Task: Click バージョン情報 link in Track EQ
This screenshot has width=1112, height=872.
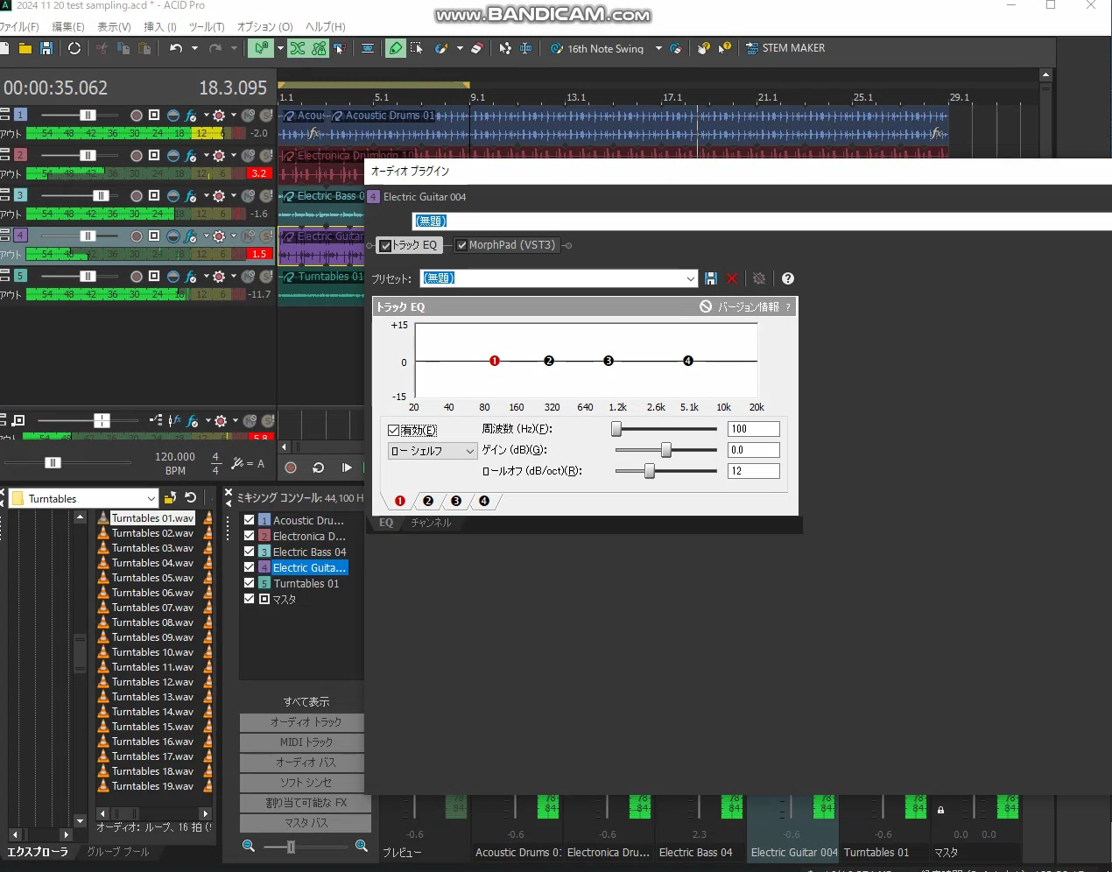Action: click(x=749, y=307)
